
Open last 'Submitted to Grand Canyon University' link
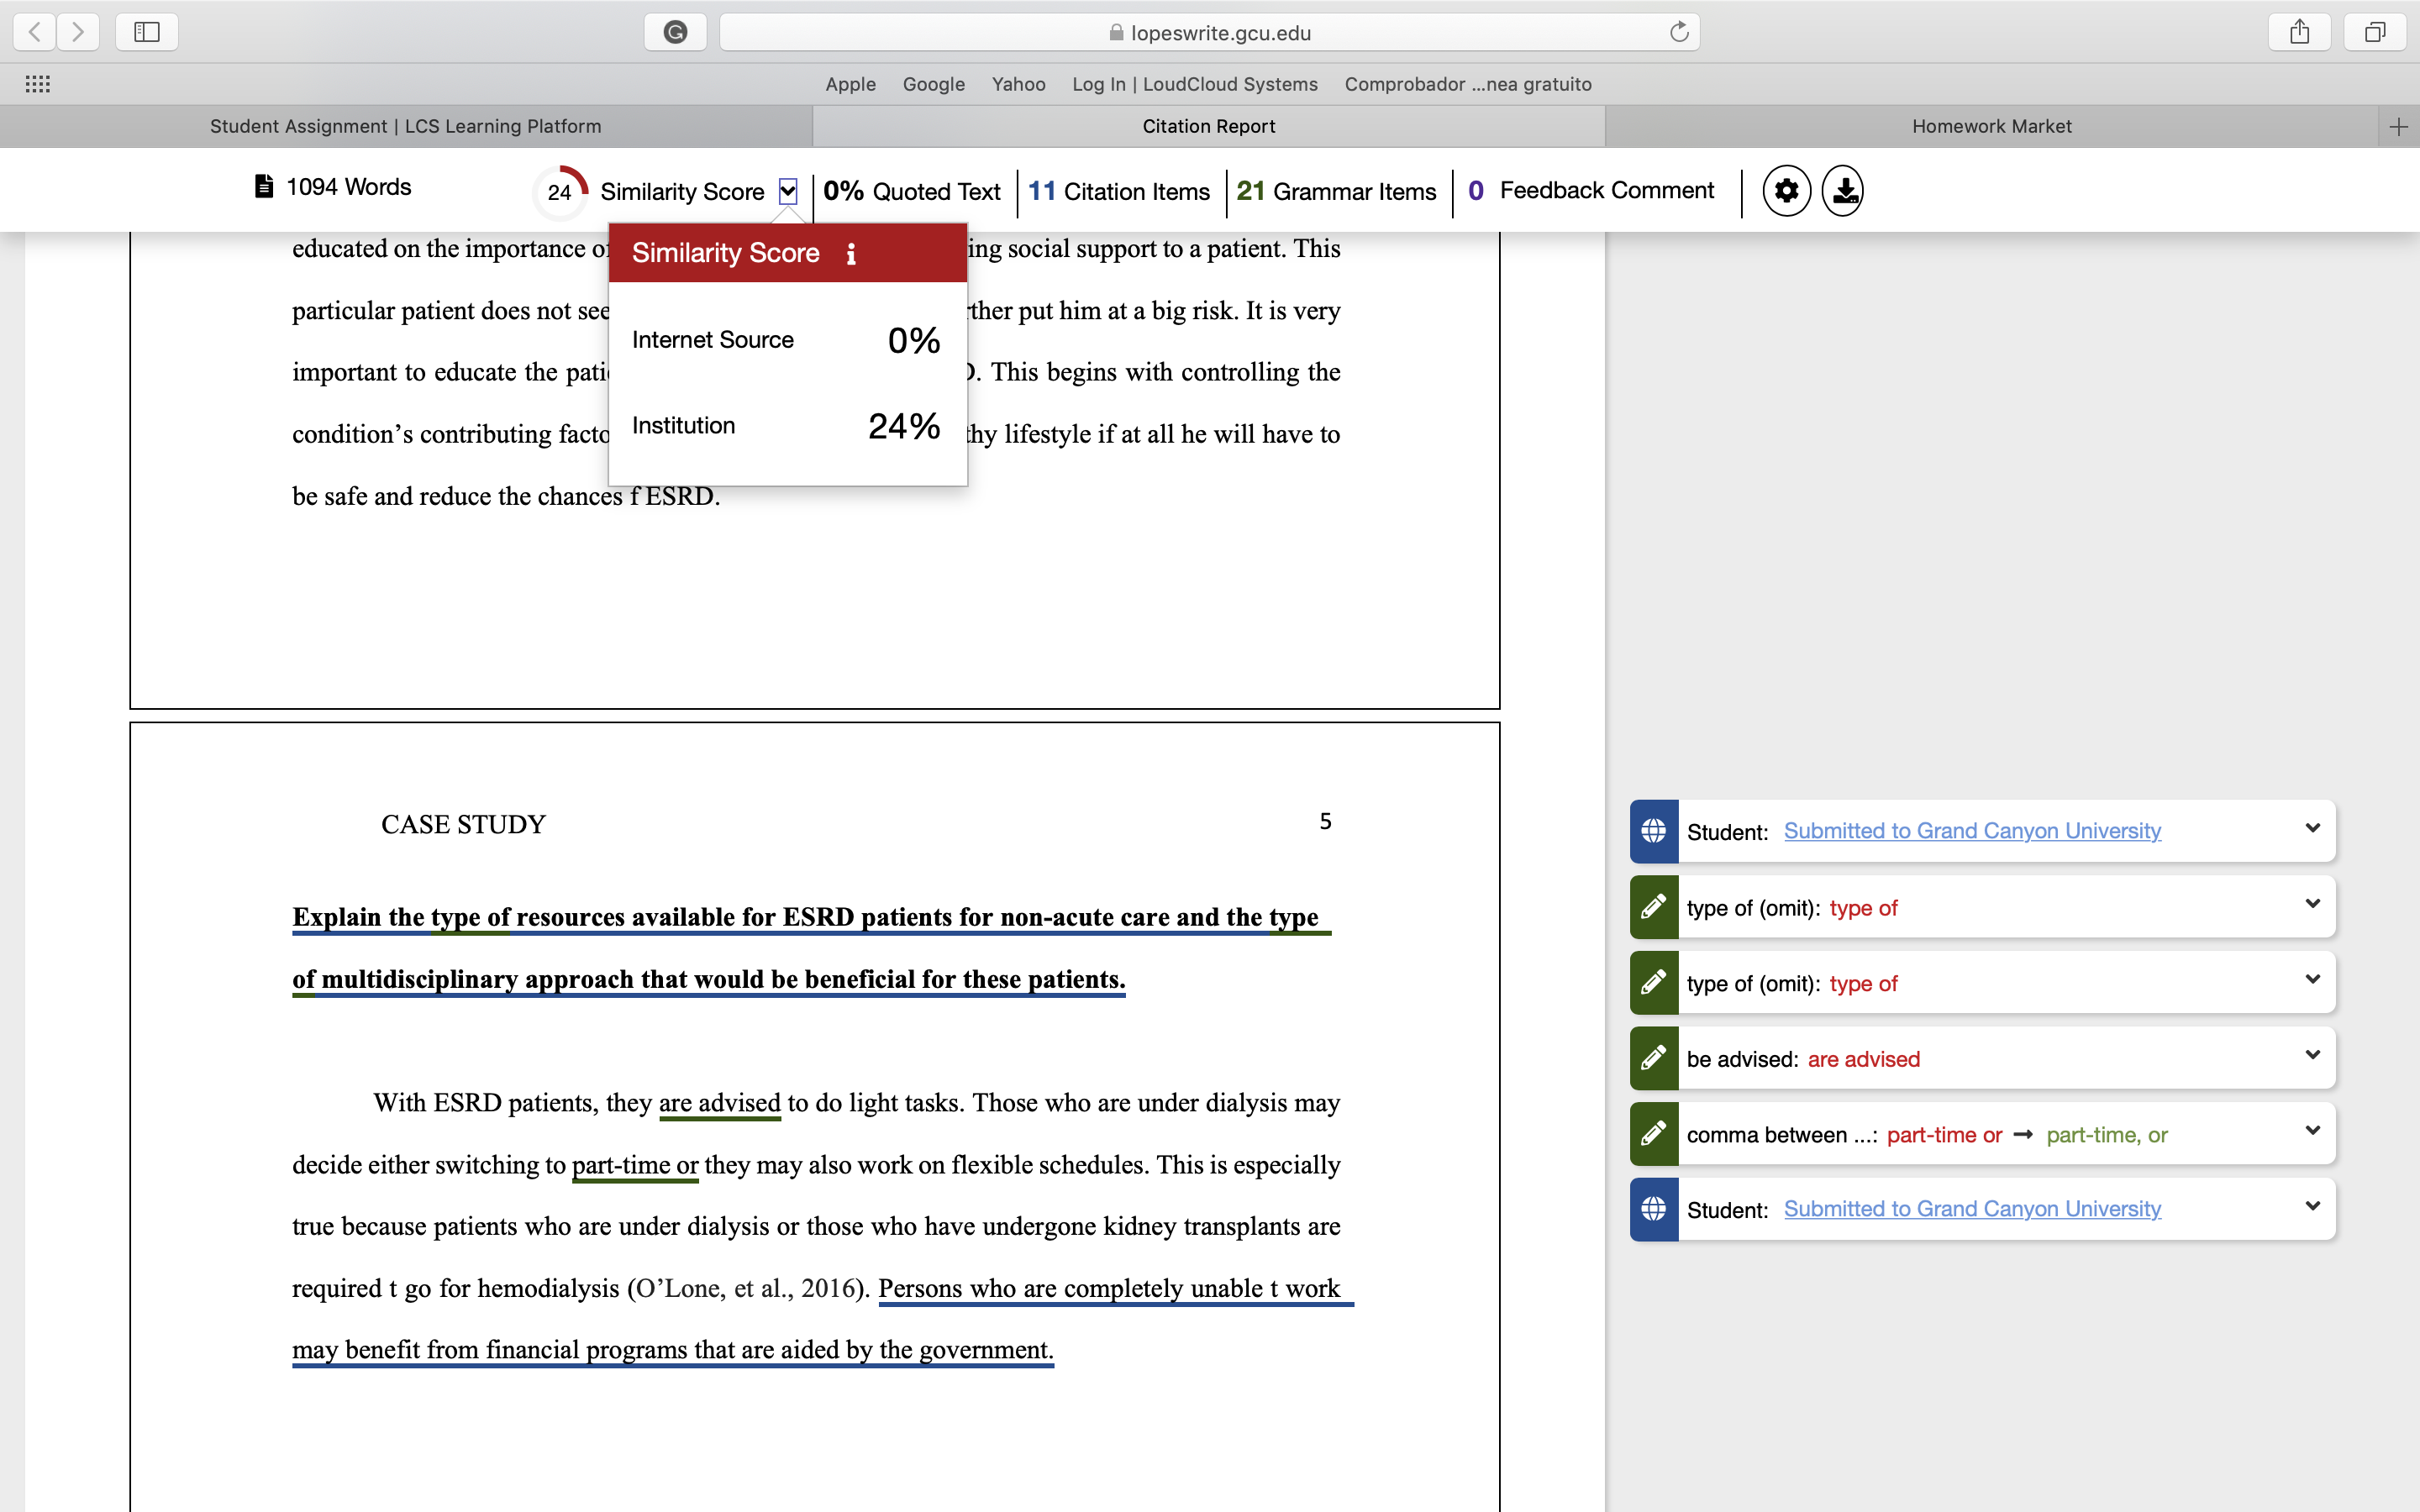(1972, 1209)
